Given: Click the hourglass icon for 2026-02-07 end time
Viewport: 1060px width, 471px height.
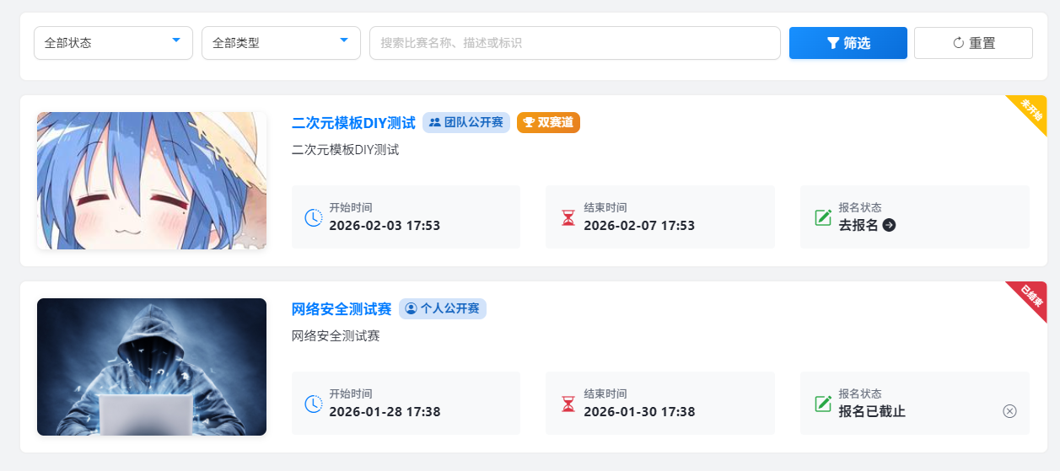Looking at the screenshot, I should point(568,217).
